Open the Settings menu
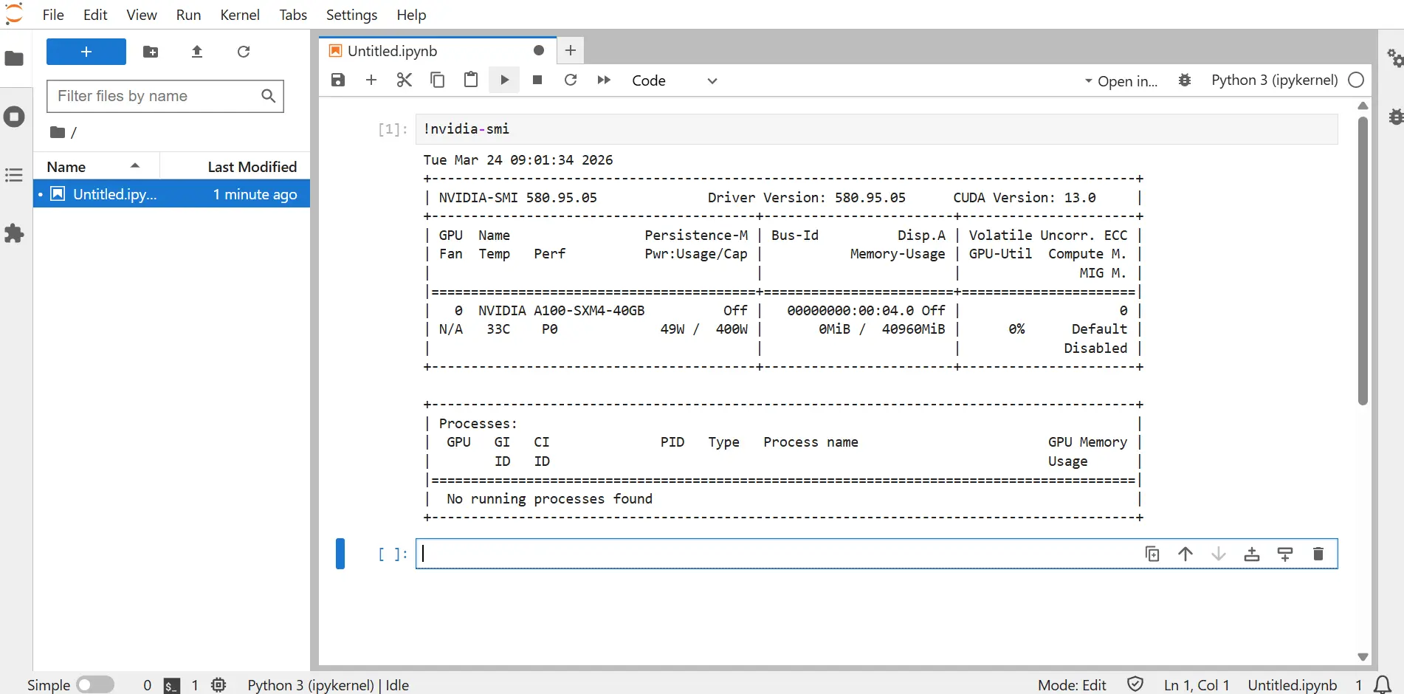 tap(351, 15)
